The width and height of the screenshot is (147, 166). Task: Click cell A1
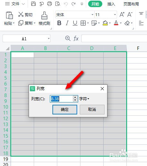(23, 55)
